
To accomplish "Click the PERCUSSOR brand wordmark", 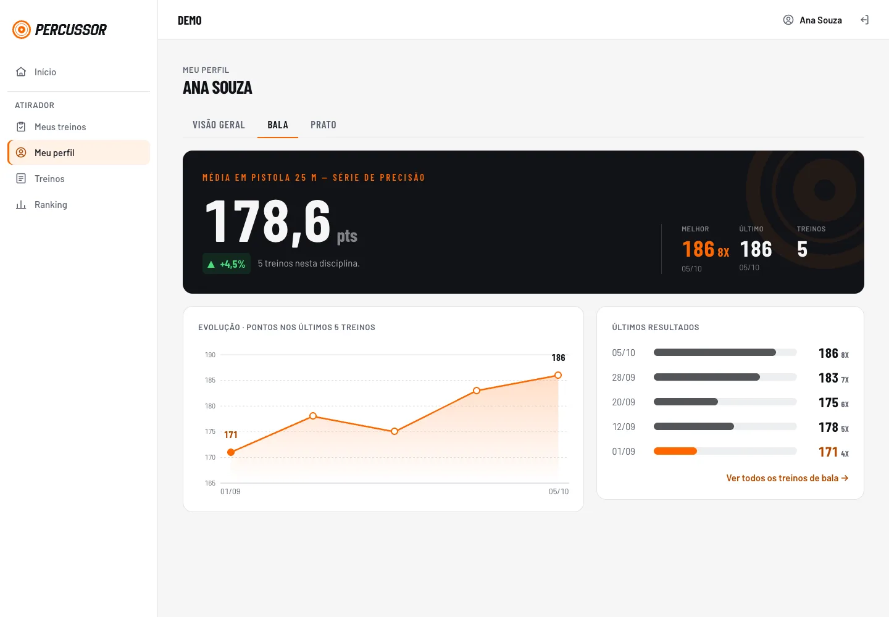I will pyautogui.click(x=71, y=30).
